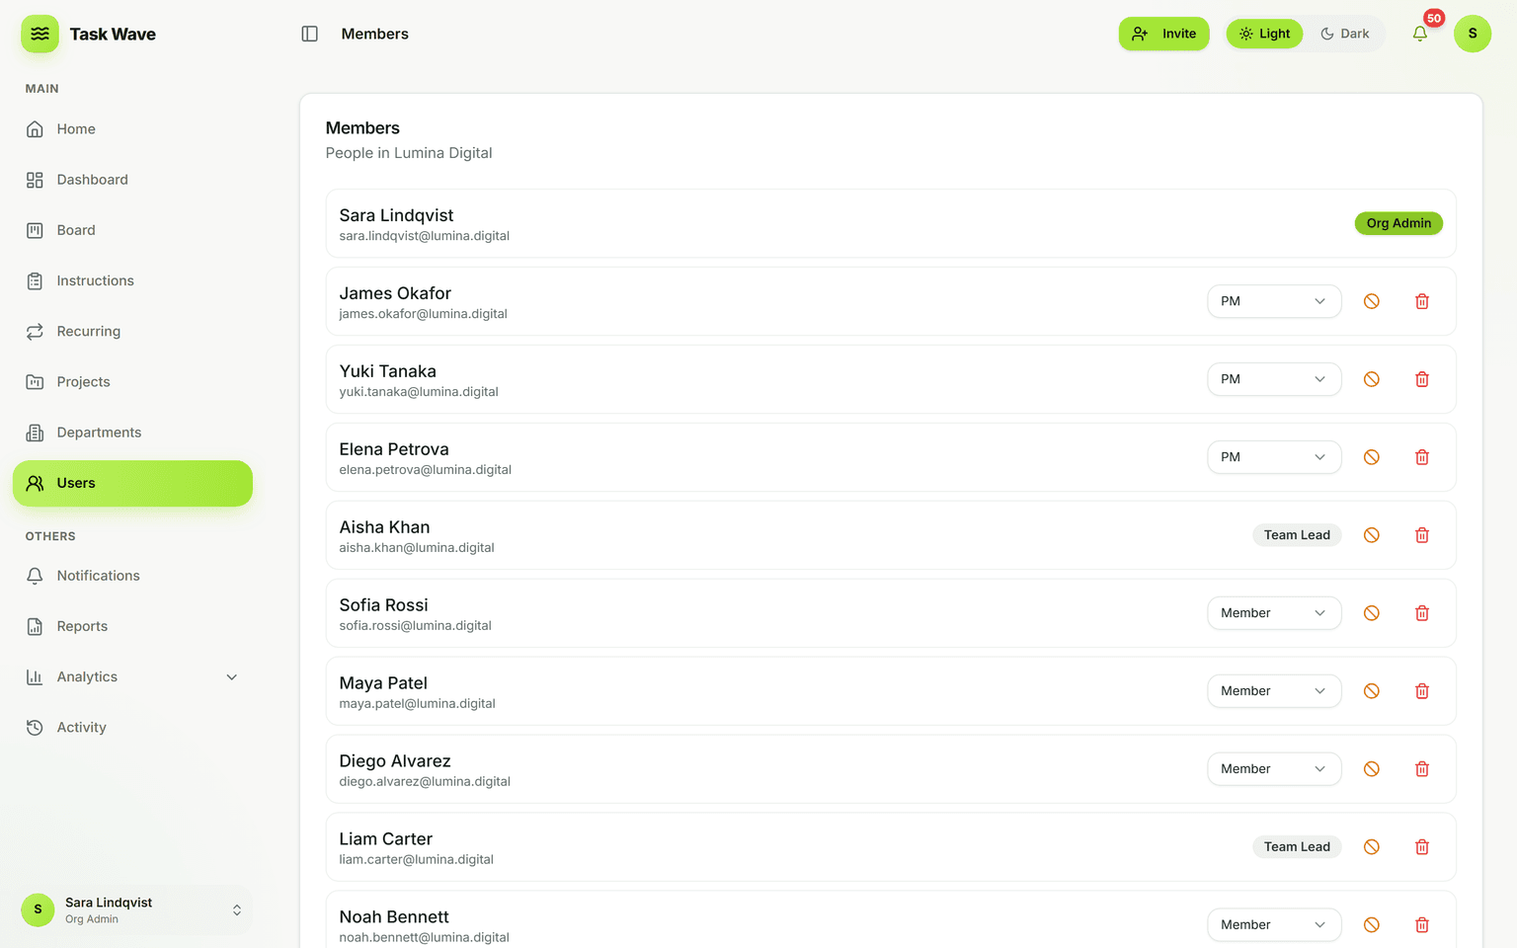Block Elena Petrova using ban icon

pyautogui.click(x=1372, y=457)
